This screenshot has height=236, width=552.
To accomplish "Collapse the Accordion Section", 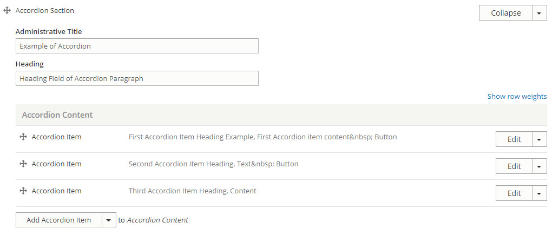I will click(x=505, y=13).
